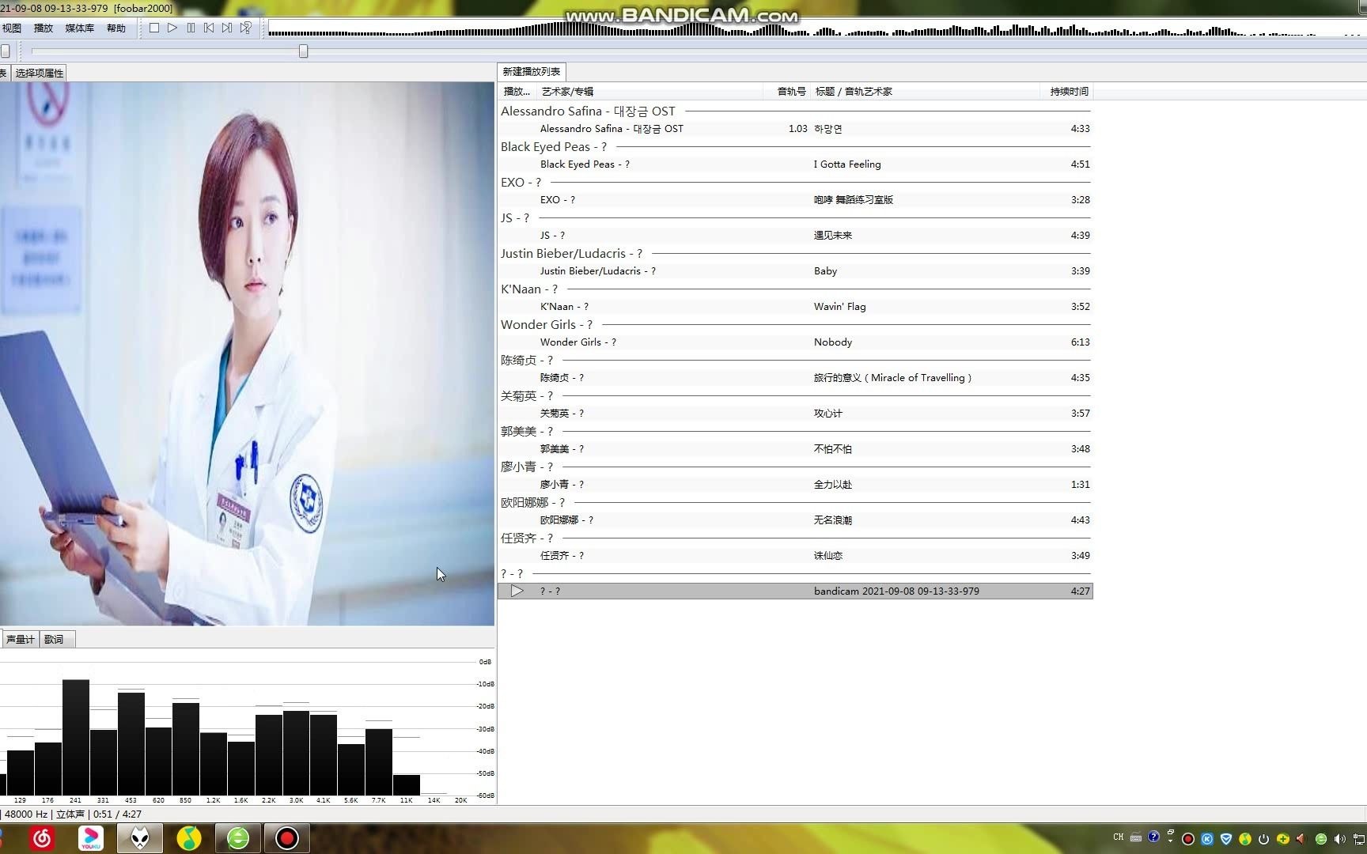Viewport: 1367px width, 854px height.
Task: Click the blue help tray icon
Action: [x=1153, y=837]
